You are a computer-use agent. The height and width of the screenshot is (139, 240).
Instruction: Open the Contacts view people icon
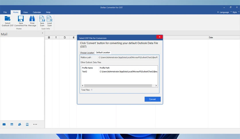click(x=20, y=124)
